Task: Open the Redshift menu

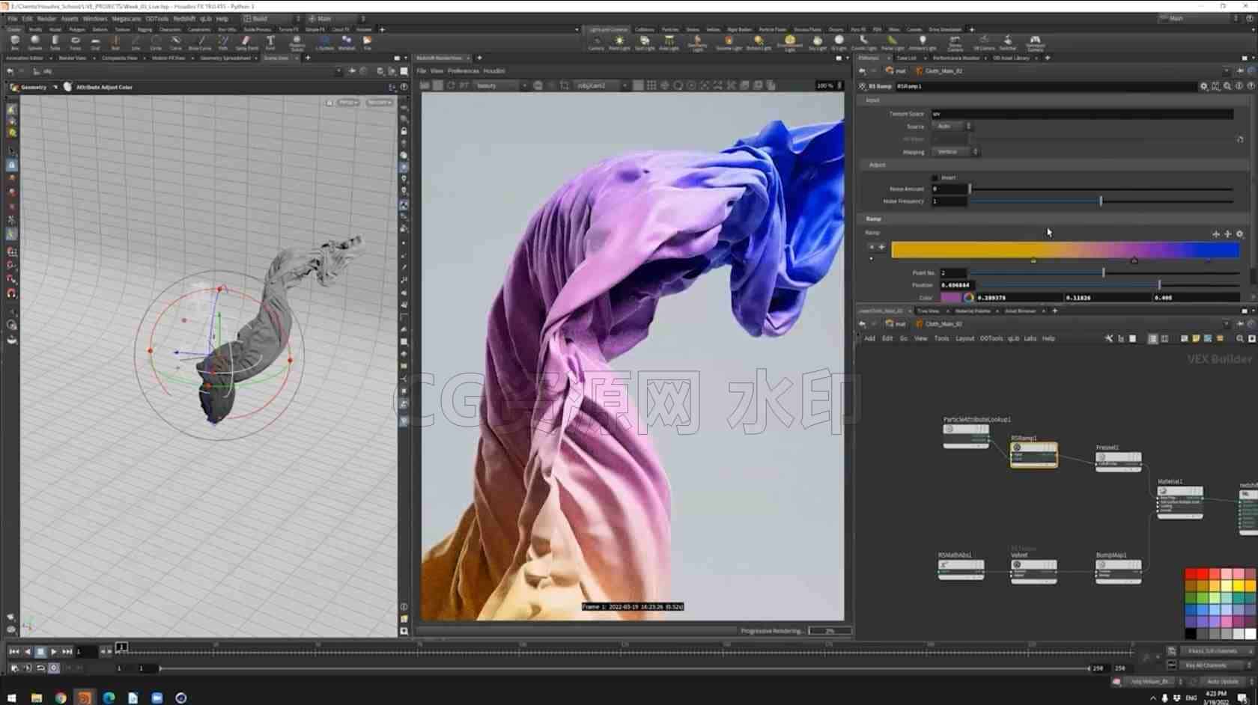Action: pos(183,19)
